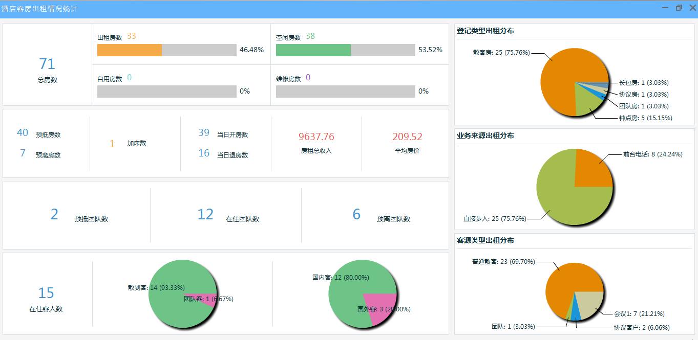
Task: Click the 会议1: 7 legend label
Action: 639,314
